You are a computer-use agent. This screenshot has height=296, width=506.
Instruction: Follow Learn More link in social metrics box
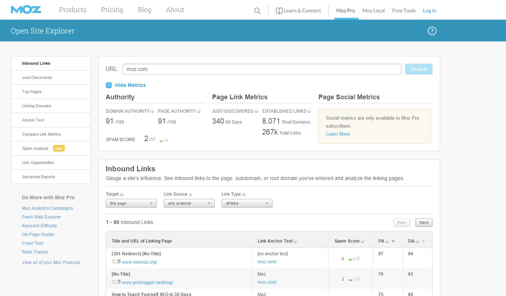pos(338,134)
